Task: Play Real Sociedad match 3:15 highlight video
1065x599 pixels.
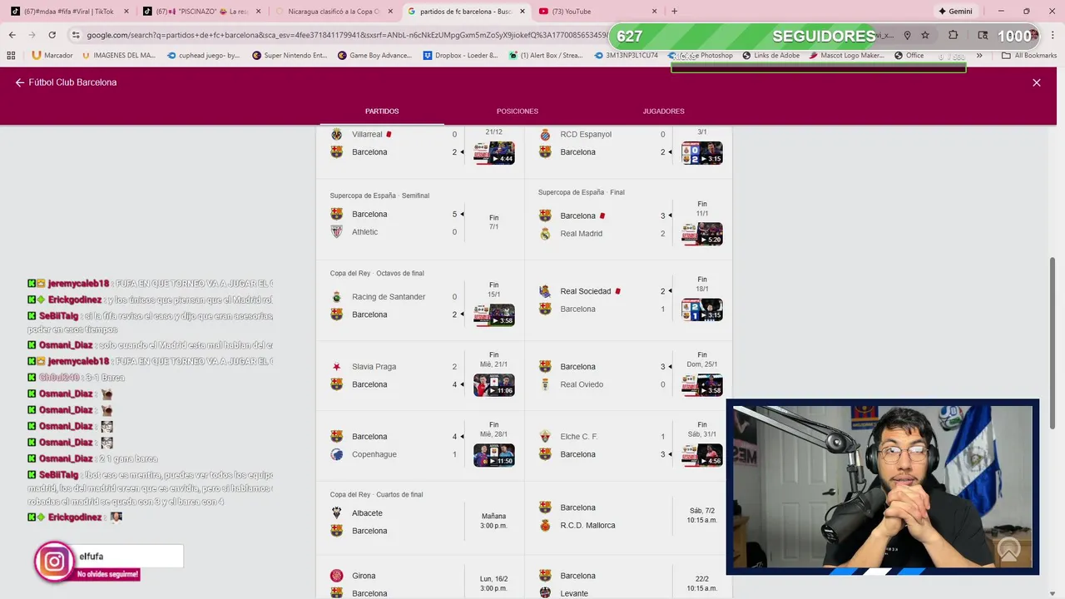Action: click(x=702, y=309)
